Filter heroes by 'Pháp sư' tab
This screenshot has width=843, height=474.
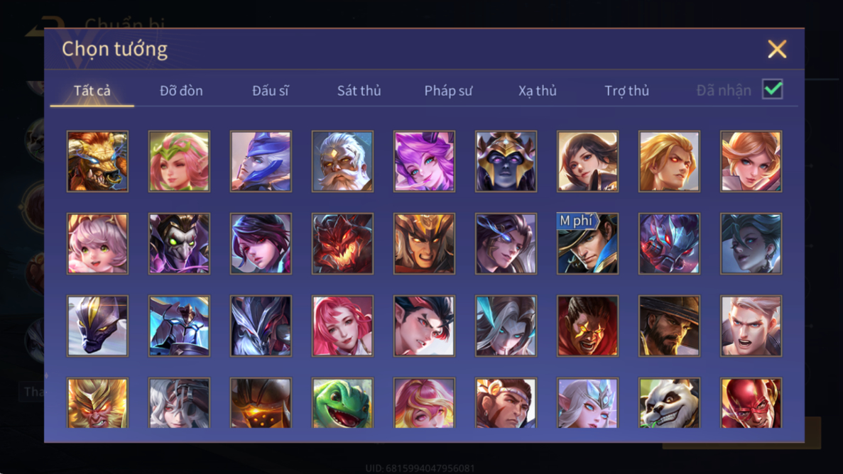(x=448, y=90)
